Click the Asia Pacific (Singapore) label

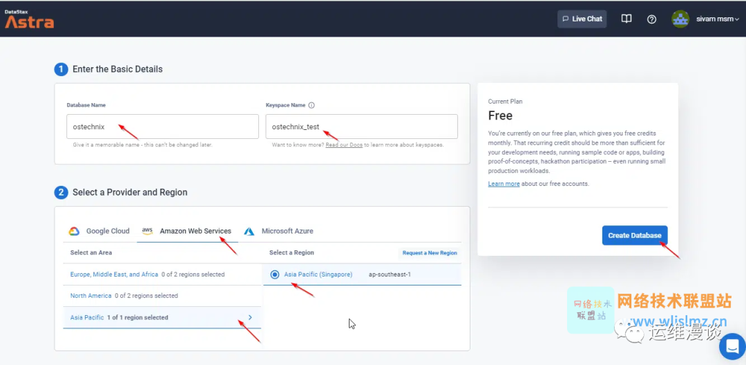[318, 274]
